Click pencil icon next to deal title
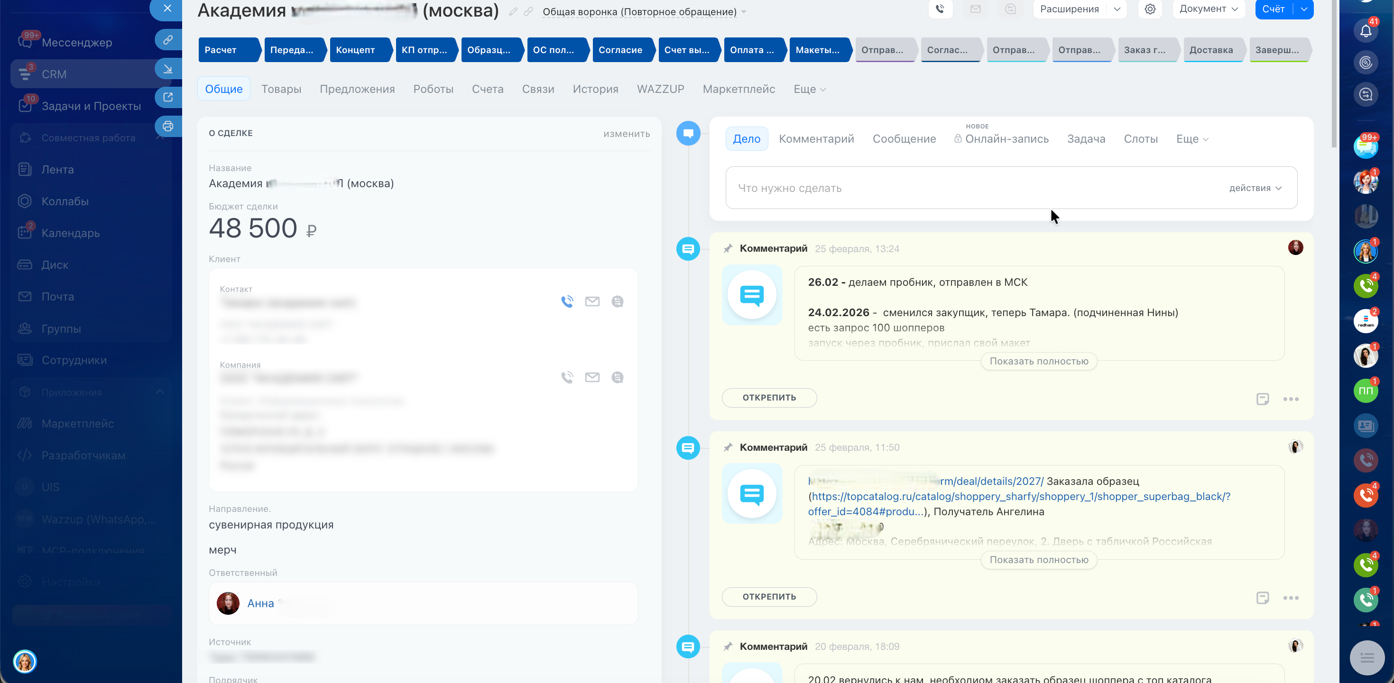 pyautogui.click(x=513, y=11)
